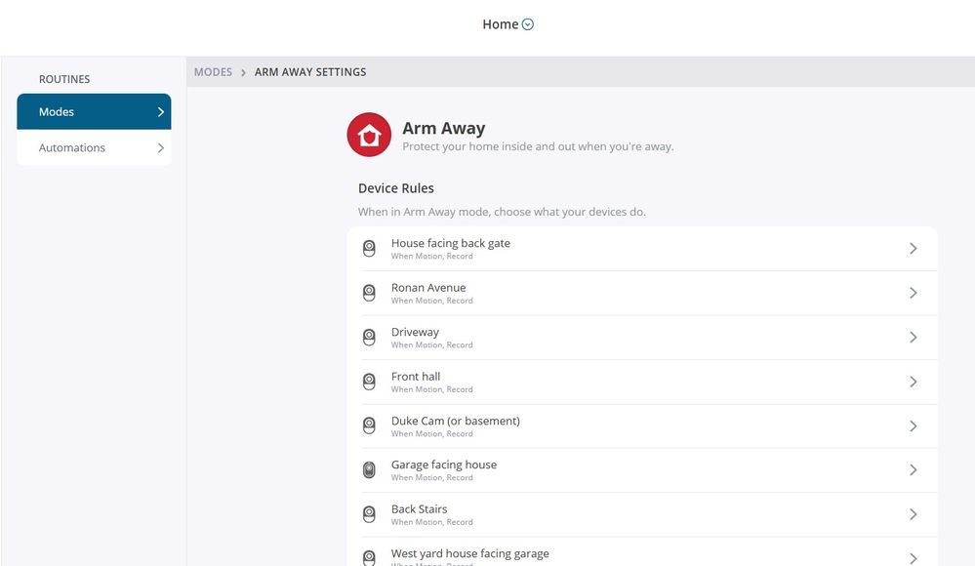Open West yard house facing garage chevron
Viewport: 975px width, 566px height.
913,558
